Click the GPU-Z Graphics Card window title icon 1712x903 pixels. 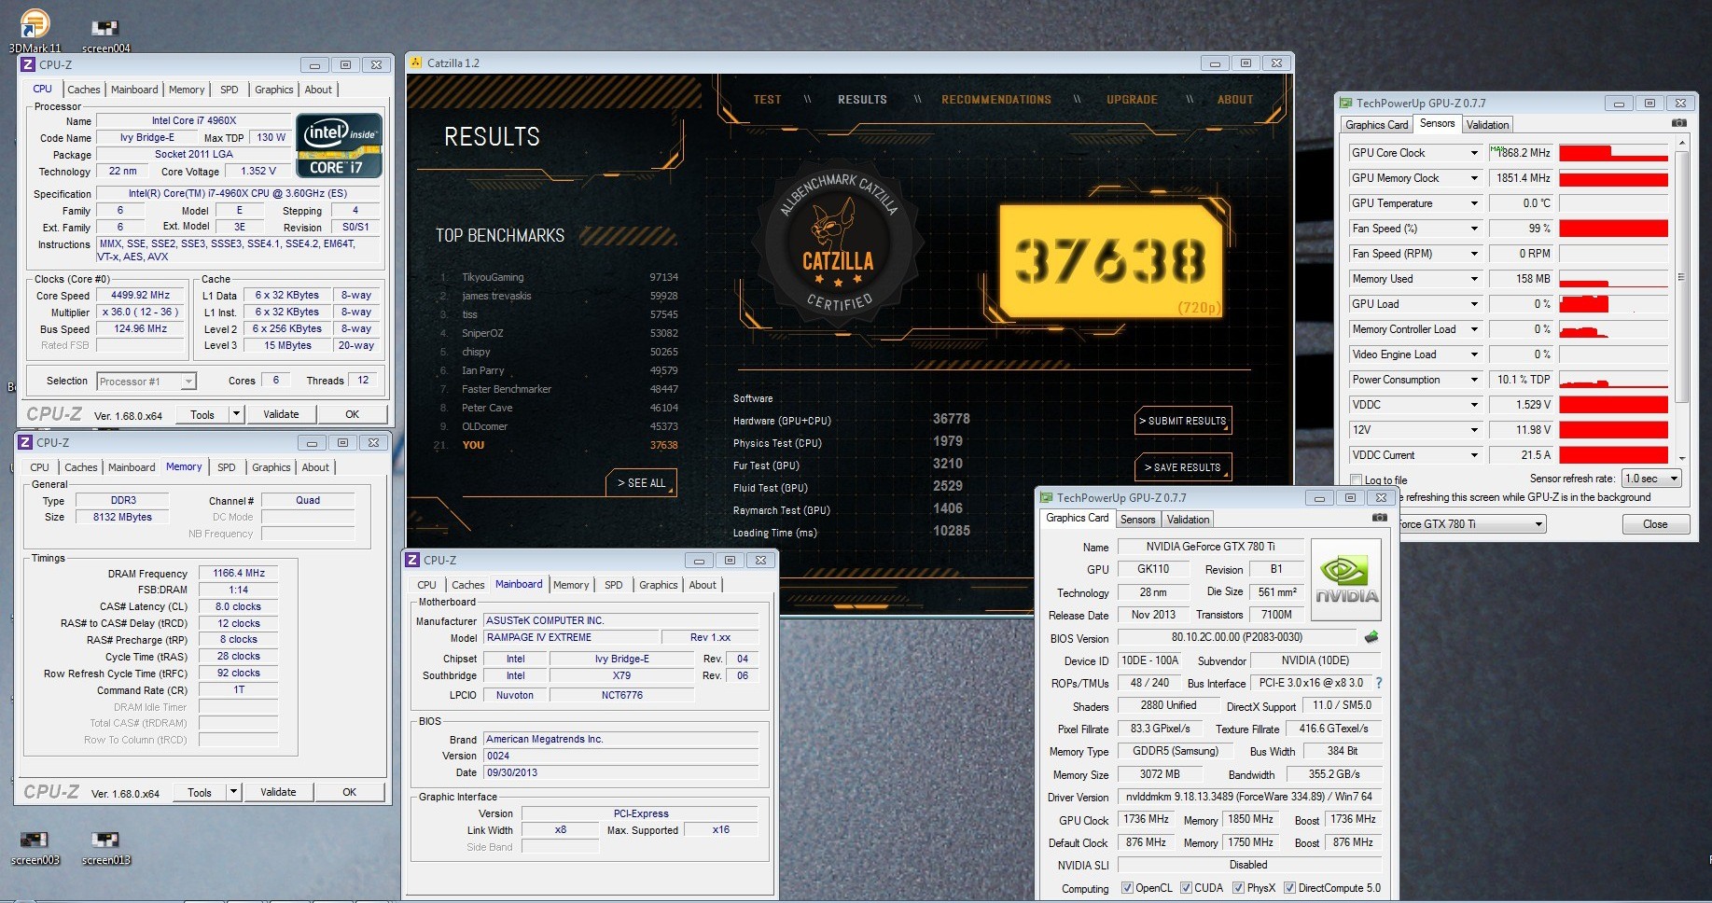[x=1047, y=497]
